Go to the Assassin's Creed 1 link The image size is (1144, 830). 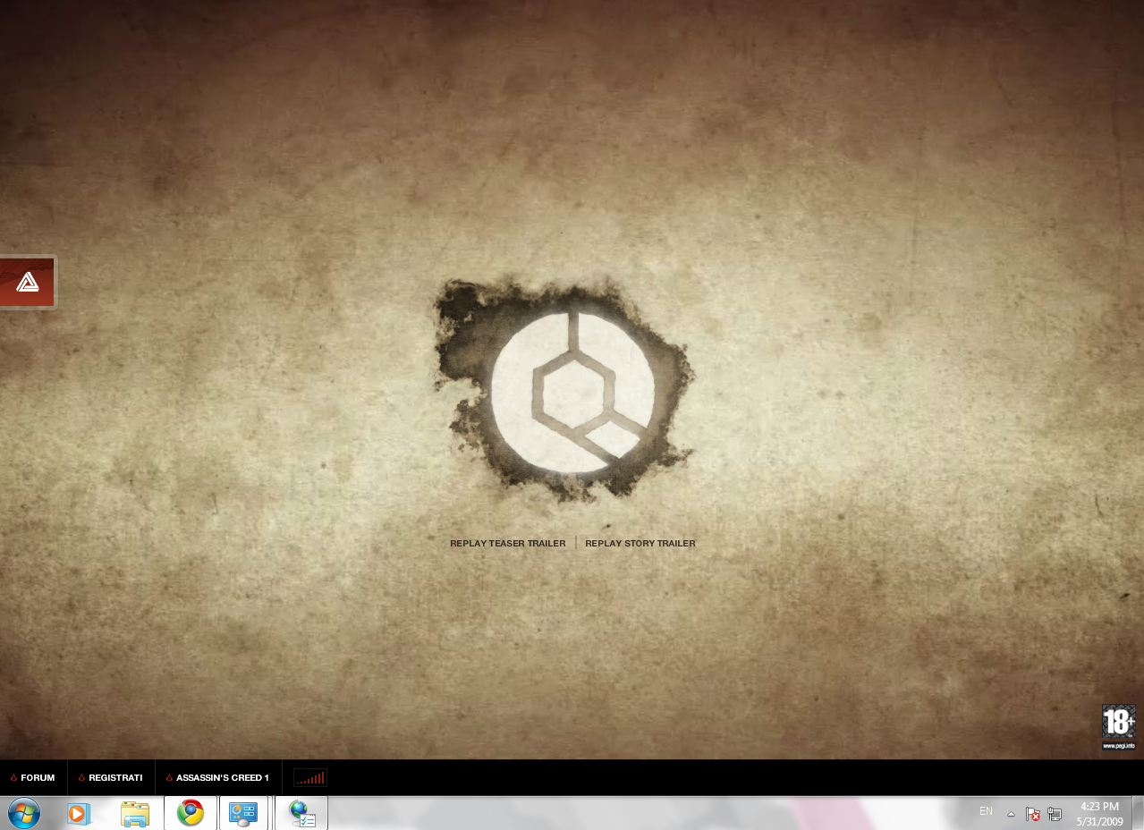[x=217, y=777]
